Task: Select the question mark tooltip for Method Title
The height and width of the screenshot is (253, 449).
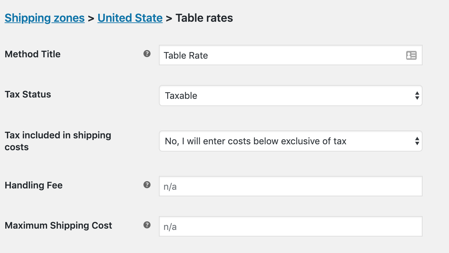Action: [146, 54]
